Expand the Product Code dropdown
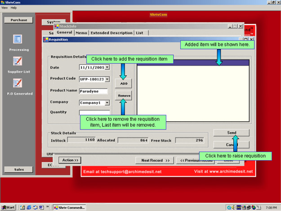The image size is (281, 211). 107,79
